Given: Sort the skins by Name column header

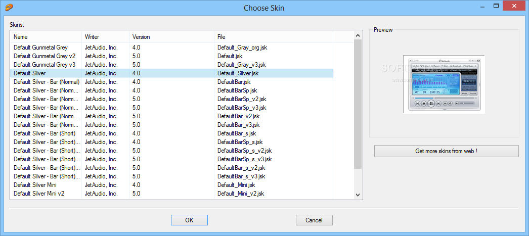Looking at the screenshot, I should coord(46,37).
